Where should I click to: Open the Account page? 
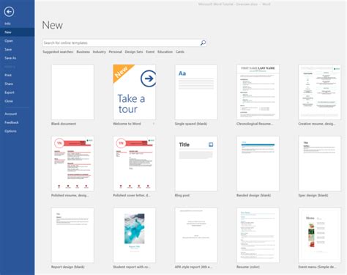click(11, 114)
